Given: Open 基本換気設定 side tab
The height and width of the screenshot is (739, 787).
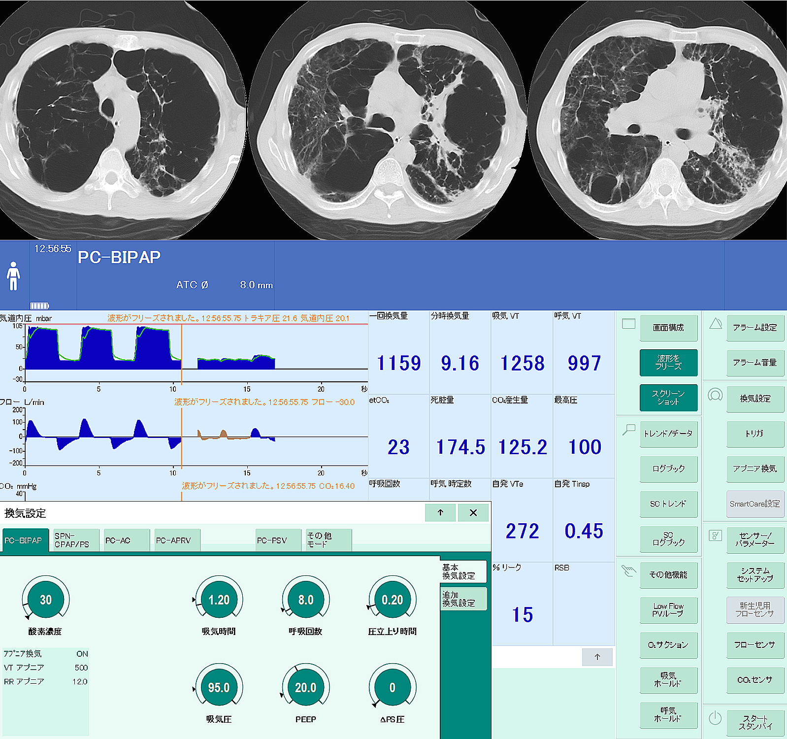Looking at the screenshot, I should 463,571.
